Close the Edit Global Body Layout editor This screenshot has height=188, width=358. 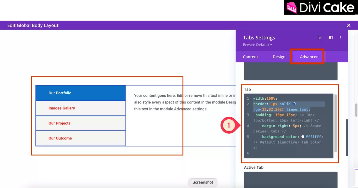click(349, 25)
